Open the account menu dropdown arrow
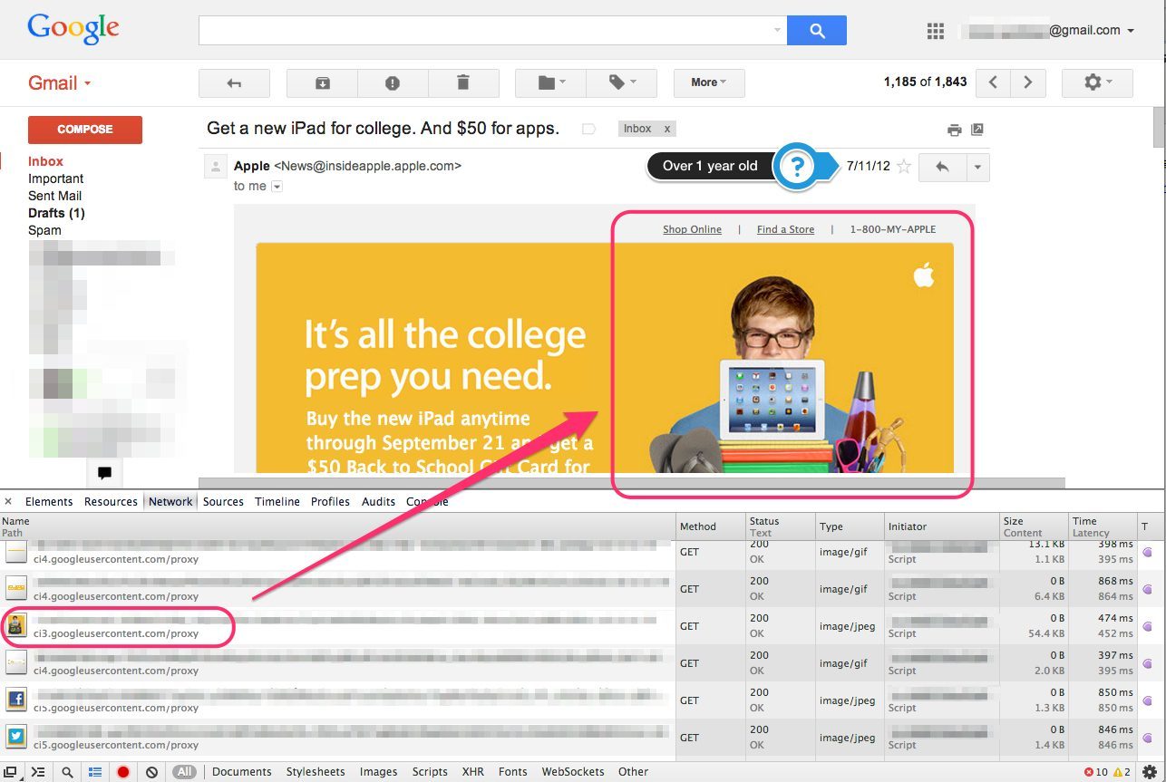Screen dimensions: 1166x782 [1131, 31]
